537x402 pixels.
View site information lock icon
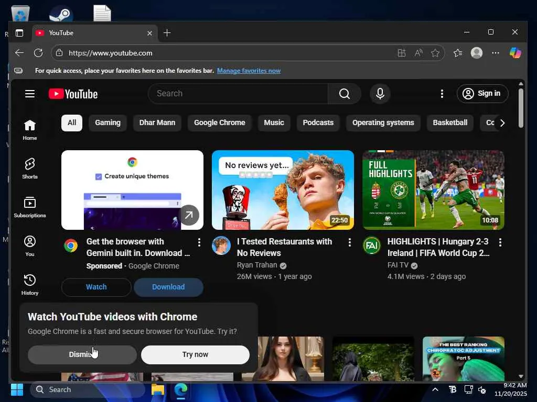pos(59,53)
